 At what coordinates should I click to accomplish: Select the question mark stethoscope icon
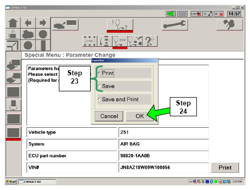150,41
